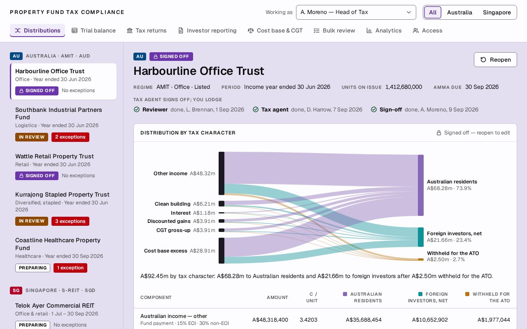
Task: Open Kurrajong Stapled Property Trust
Action: 63,209
